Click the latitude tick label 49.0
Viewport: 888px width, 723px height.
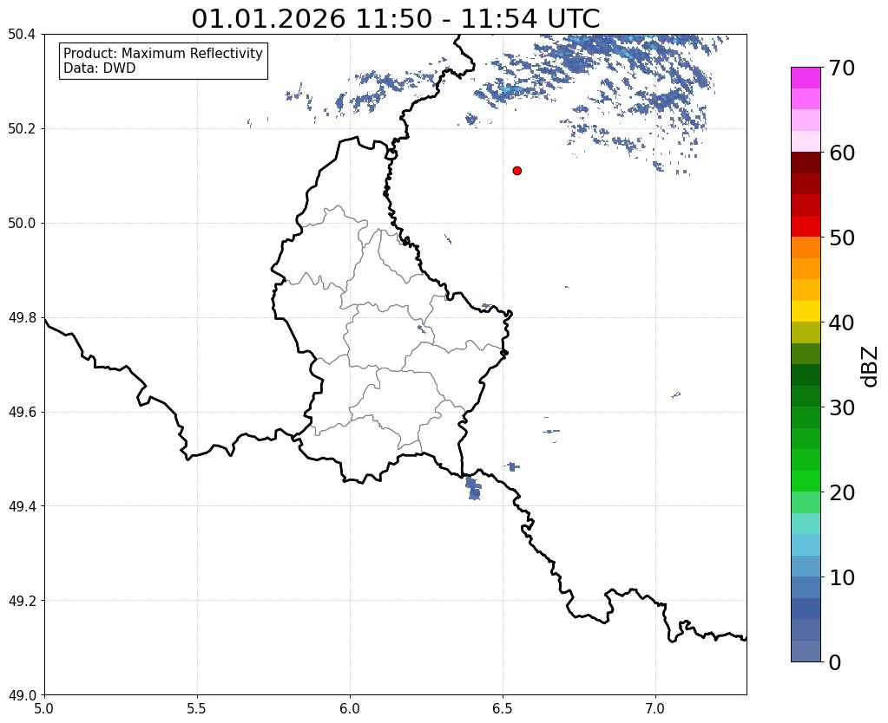click(22, 695)
